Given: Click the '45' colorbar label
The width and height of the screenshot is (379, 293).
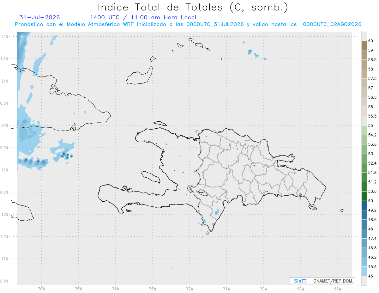Looking at the screenshot, I should [x=370, y=276].
